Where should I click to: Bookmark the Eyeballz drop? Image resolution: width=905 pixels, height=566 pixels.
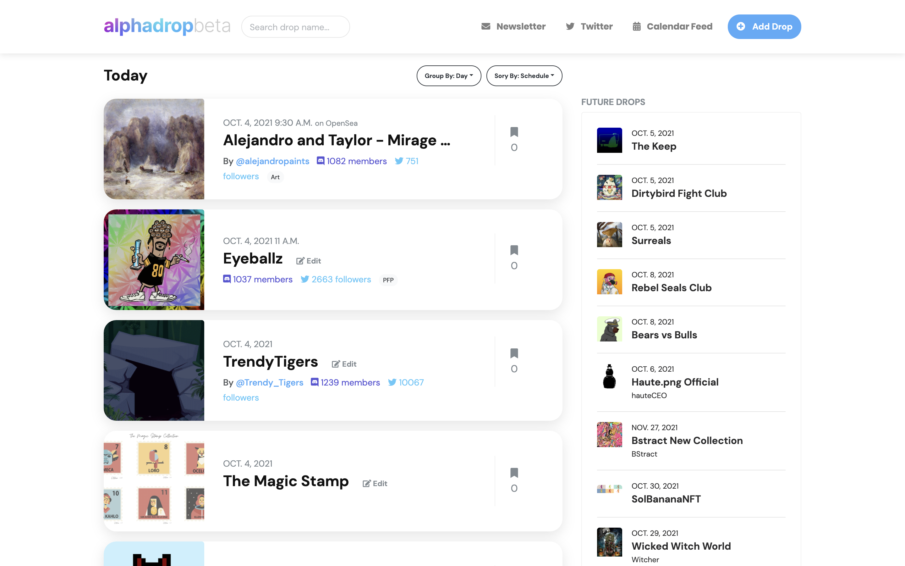click(514, 250)
